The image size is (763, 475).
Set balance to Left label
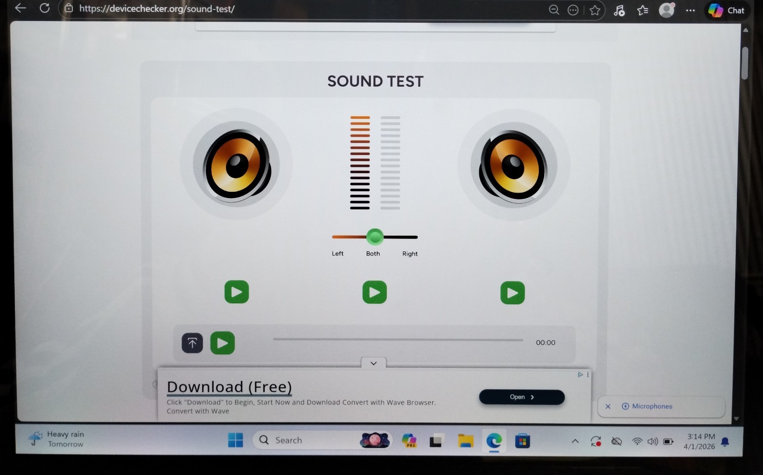[338, 253]
